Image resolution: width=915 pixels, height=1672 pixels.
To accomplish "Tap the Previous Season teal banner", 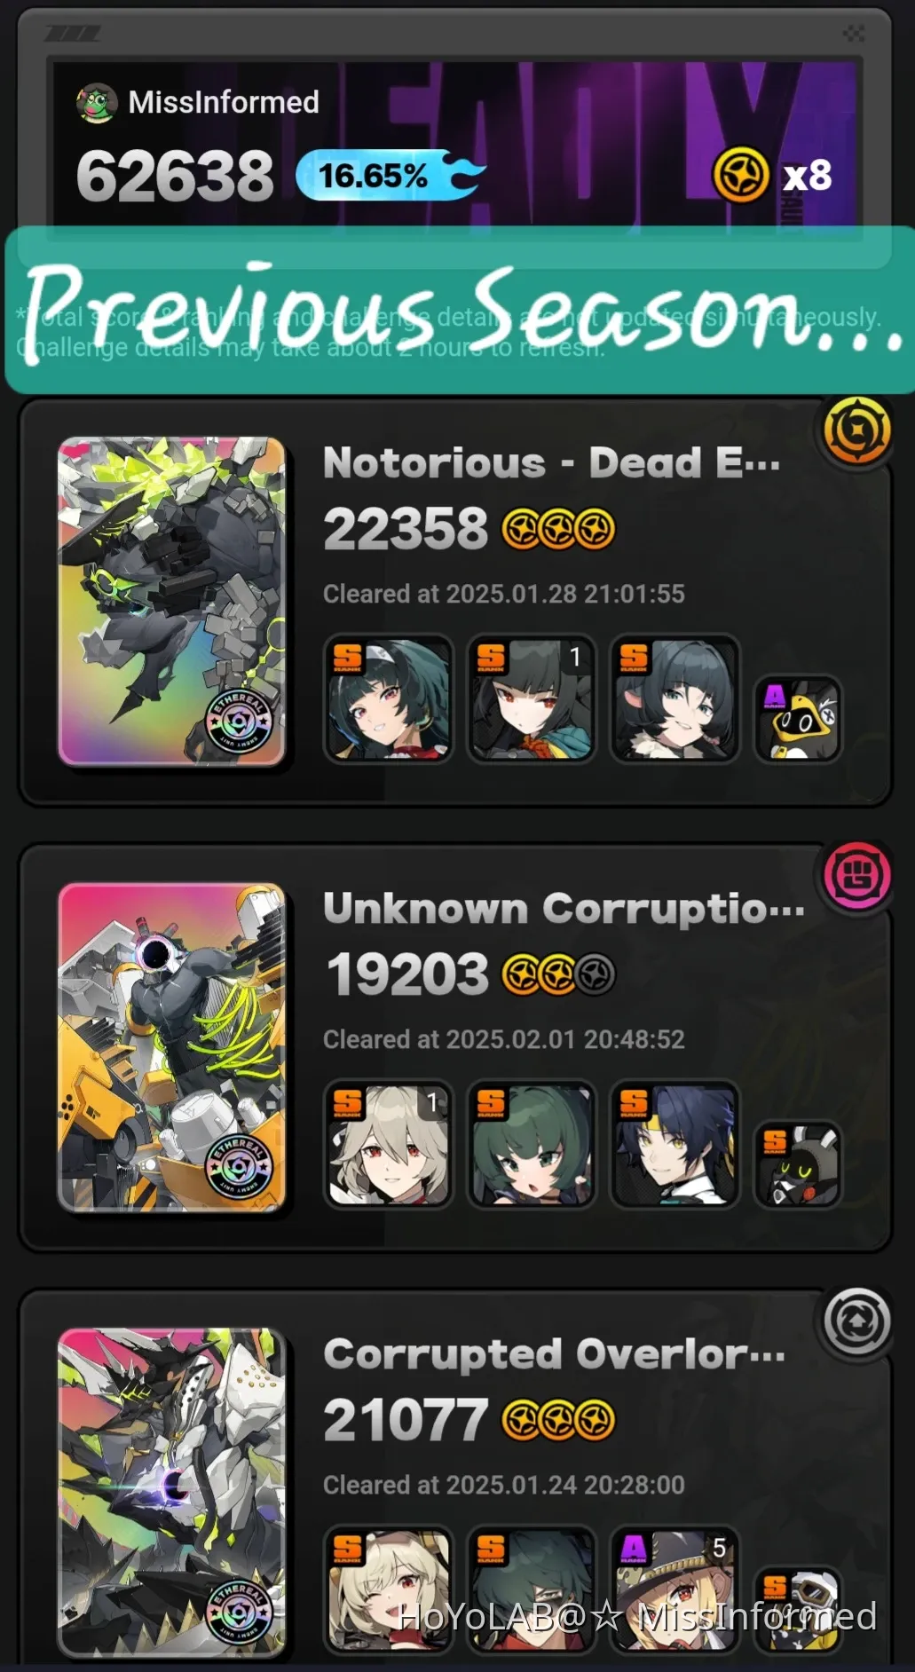I will [x=460, y=310].
